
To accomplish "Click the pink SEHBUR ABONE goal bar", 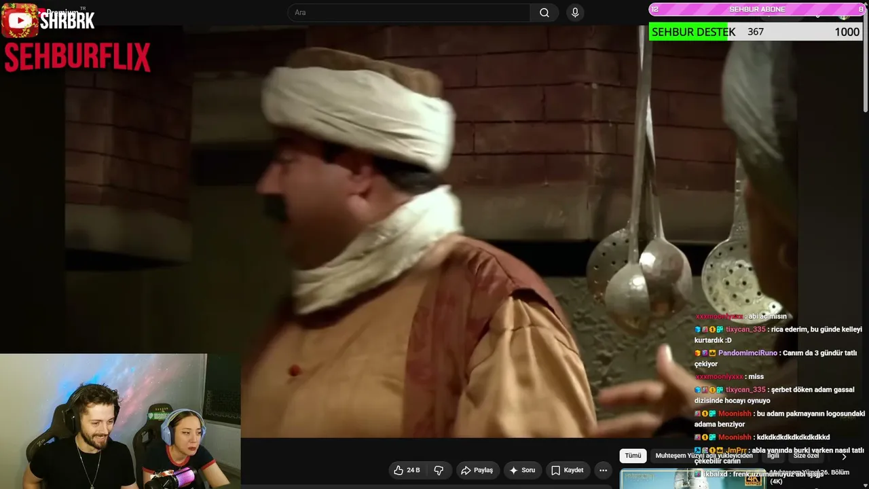I will click(757, 9).
